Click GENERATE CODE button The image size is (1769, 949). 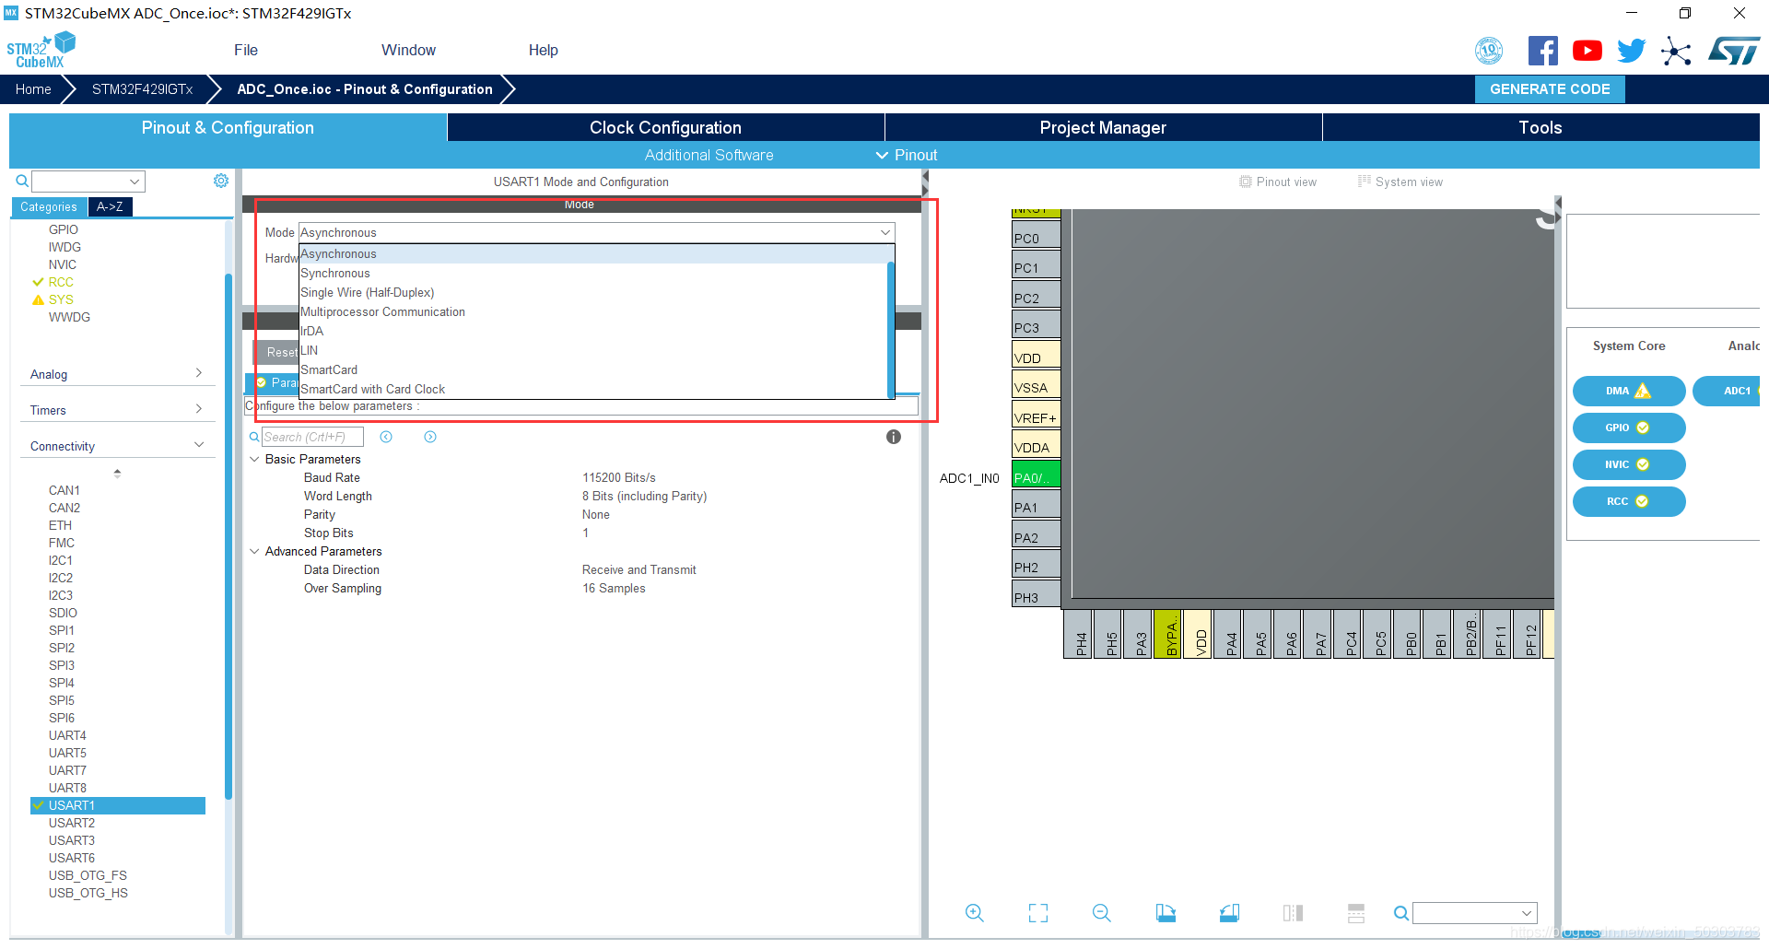pyautogui.click(x=1550, y=89)
